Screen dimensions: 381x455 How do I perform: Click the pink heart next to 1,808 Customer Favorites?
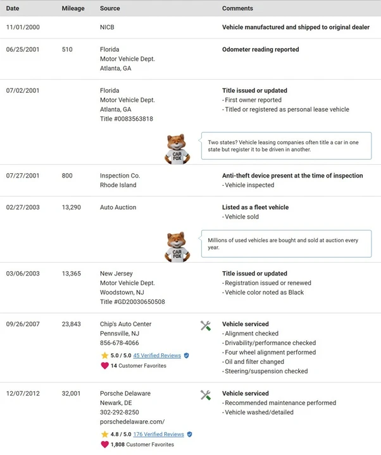pos(104,444)
